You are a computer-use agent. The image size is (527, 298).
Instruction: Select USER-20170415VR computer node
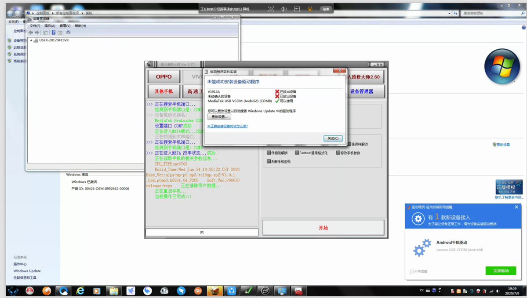[54, 40]
